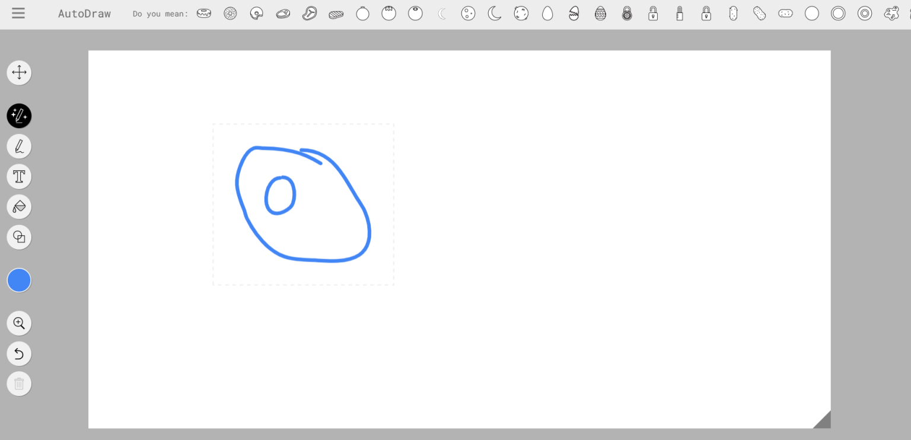Choose the round combination lock suggestion

pos(627,13)
